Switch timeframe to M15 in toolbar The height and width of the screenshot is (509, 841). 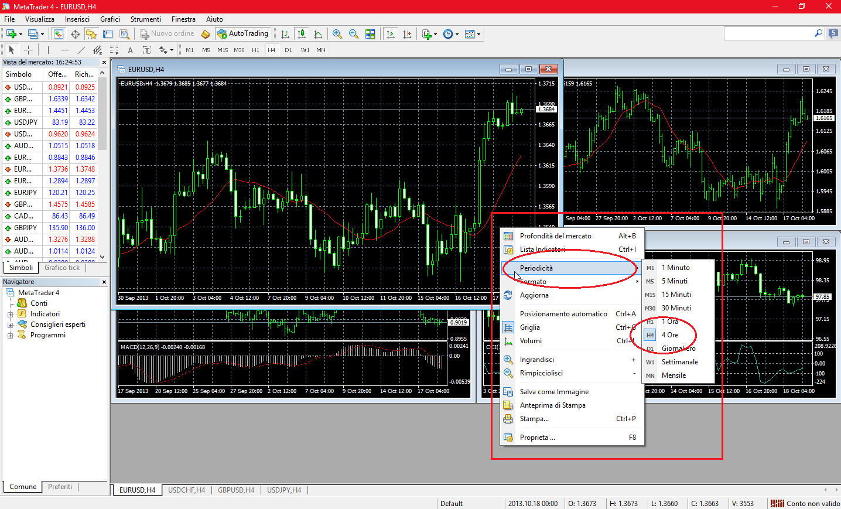click(x=223, y=50)
